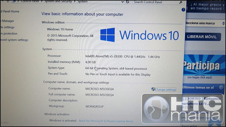The height and width of the screenshot is (127, 226).
Task: Select the processor value Intel Atom x5-Z8300
Action: click(123, 57)
